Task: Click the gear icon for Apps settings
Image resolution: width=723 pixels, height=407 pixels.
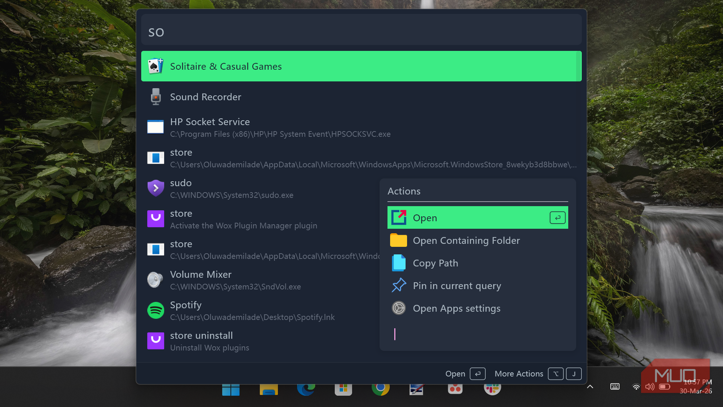Action: (398, 308)
